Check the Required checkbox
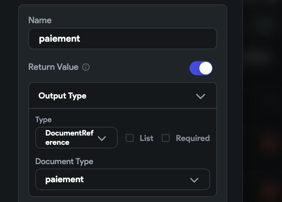The width and height of the screenshot is (282, 202). coord(165,138)
